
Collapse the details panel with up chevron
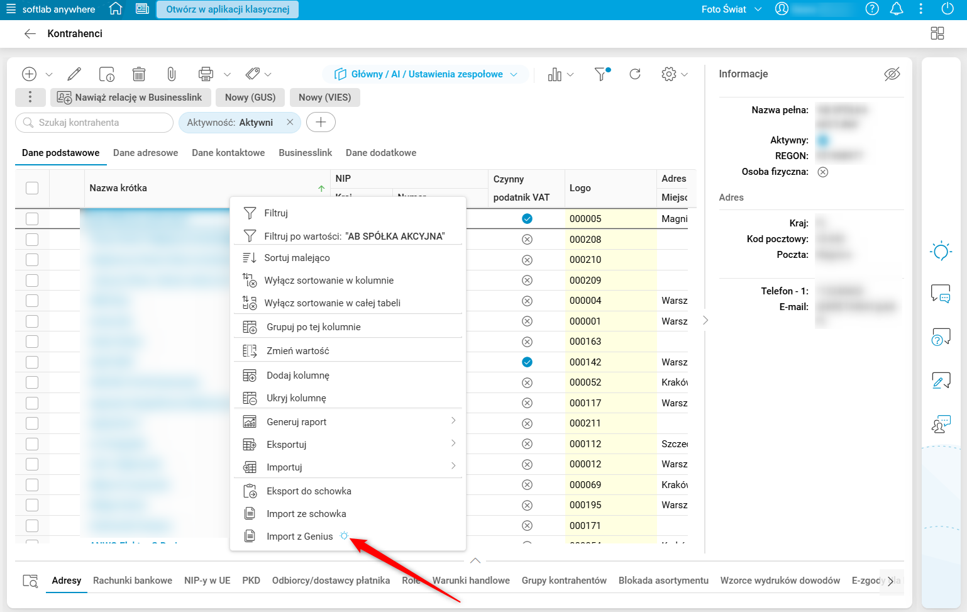point(475,560)
